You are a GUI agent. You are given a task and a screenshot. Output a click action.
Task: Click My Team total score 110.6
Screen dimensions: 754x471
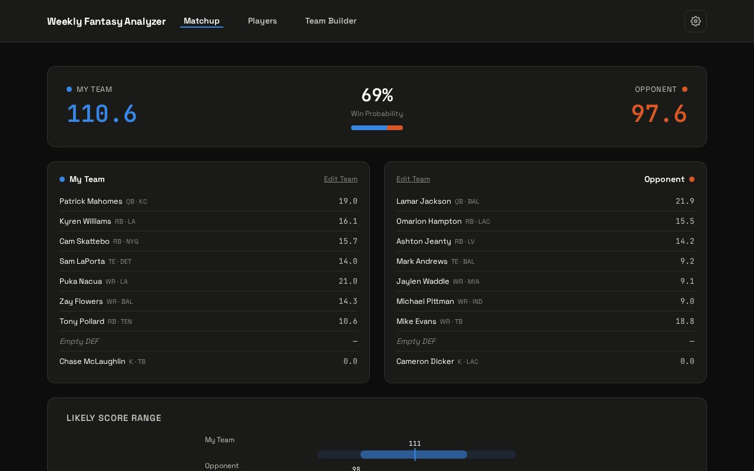click(x=102, y=114)
